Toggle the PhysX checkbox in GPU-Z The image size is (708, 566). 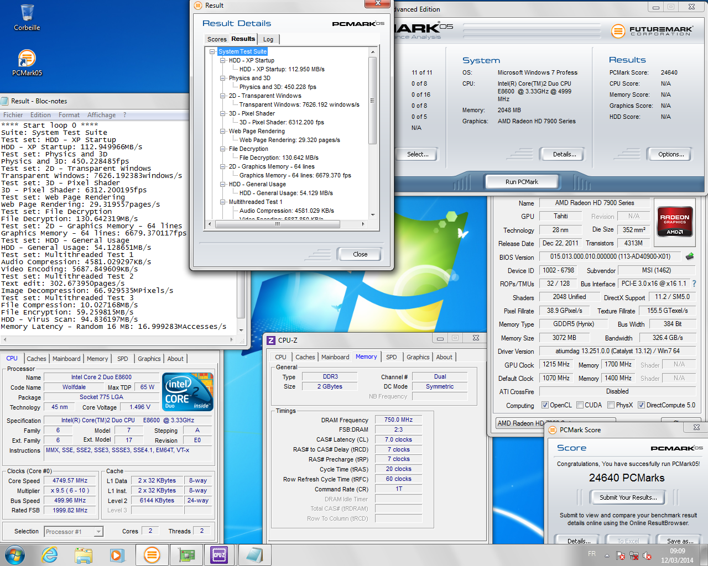611,405
